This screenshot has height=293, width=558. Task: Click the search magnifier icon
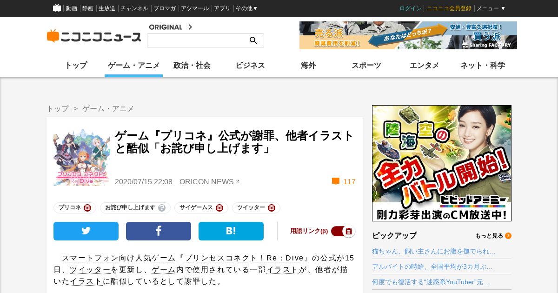(253, 40)
